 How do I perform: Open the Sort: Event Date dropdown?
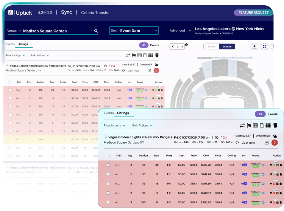[x=134, y=31]
